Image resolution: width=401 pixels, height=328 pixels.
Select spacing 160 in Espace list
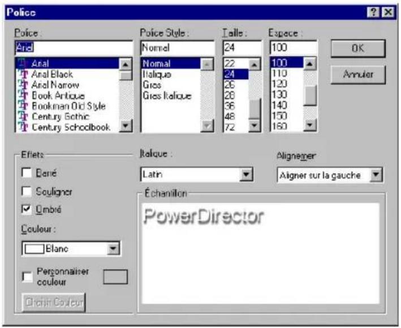coord(287,126)
